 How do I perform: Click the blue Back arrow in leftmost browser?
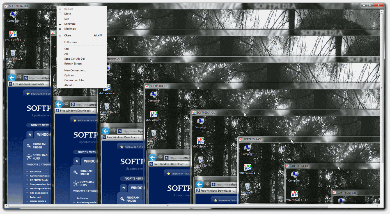click(x=12, y=78)
